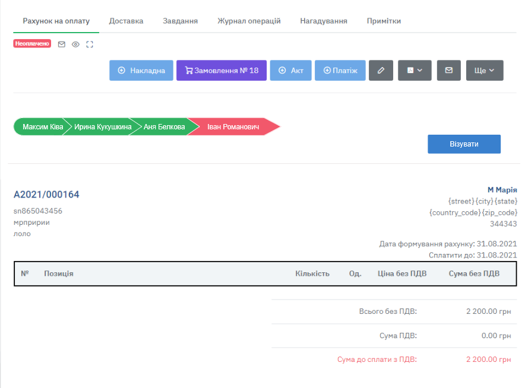This screenshot has width=525, height=388.
Task: Expand the Ще menu
Action: click(485, 71)
